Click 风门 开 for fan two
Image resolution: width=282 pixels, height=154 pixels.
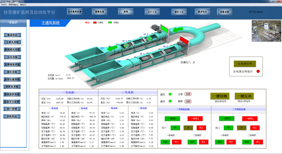click(228, 128)
